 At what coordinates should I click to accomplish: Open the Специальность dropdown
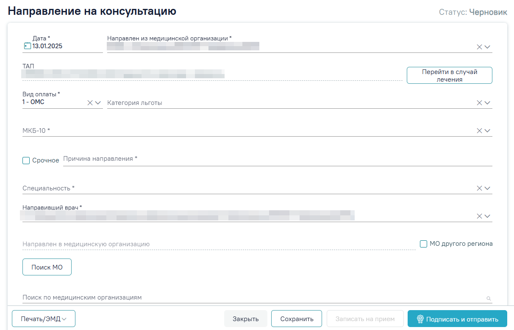point(487,188)
